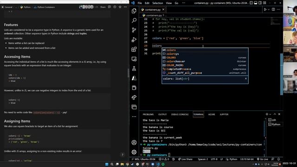The image size is (297, 167).
Task: Toggle Primary Side Bar layout button
Action: coord(251,3)
